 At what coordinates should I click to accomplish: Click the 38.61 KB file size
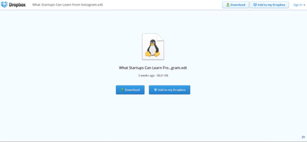(162, 75)
